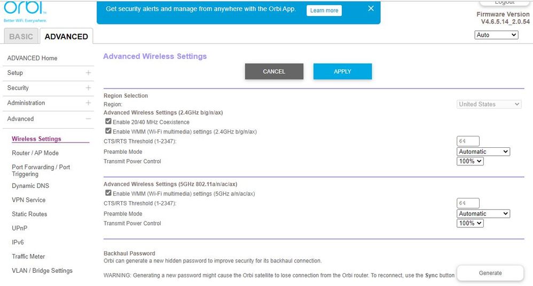Toggle 2.4GHz WMM settings checkbox
533x286 pixels.
[x=108, y=131]
